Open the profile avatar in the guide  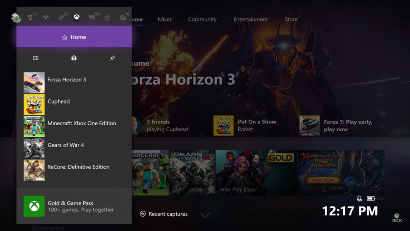[16, 18]
